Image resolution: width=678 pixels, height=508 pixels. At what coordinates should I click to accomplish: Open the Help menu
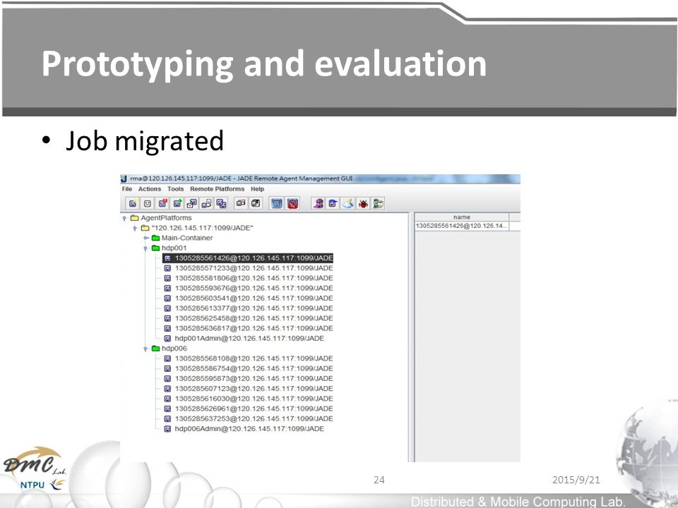(x=257, y=189)
